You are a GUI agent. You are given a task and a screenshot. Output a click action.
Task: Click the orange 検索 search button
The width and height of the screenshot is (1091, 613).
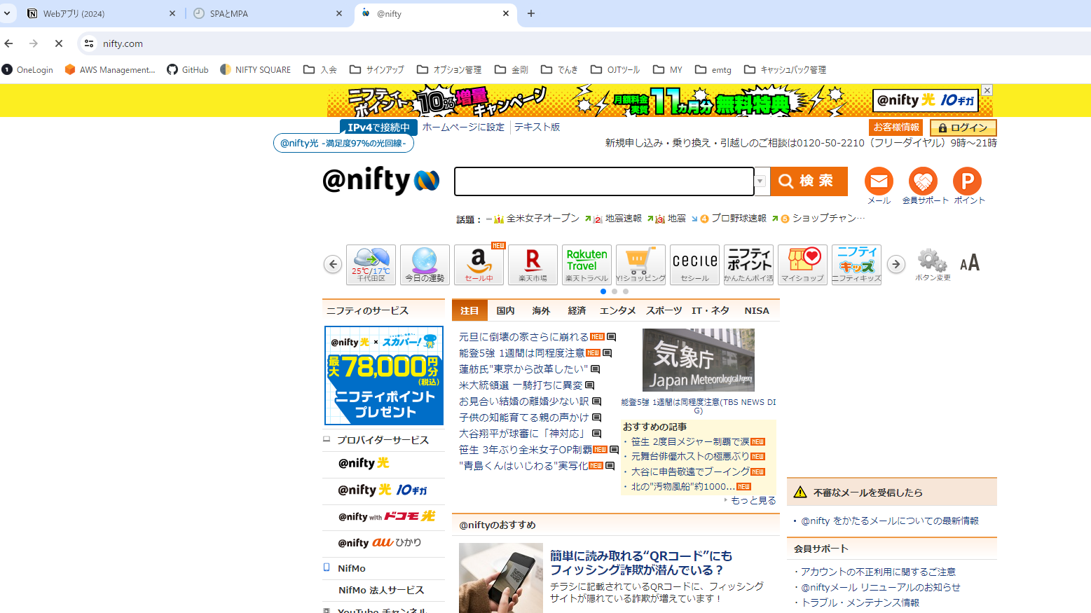[x=809, y=181]
